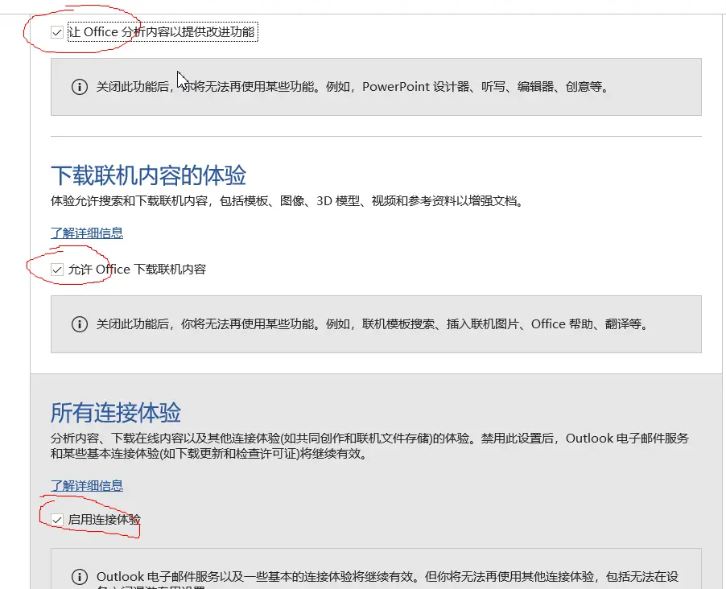Click info icon beside Outlook 电子邮件服务 notice
726x589 pixels.
(80, 577)
